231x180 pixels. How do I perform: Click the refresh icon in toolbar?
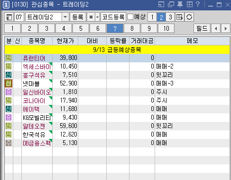pyautogui.click(x=189, y=17)
